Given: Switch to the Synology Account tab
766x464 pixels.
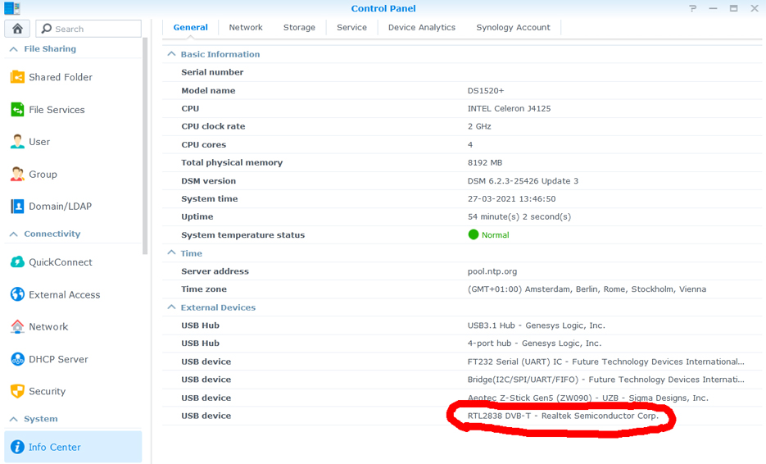Looking at the screenshot, I should pyautogui.click(x=513, y=27).
